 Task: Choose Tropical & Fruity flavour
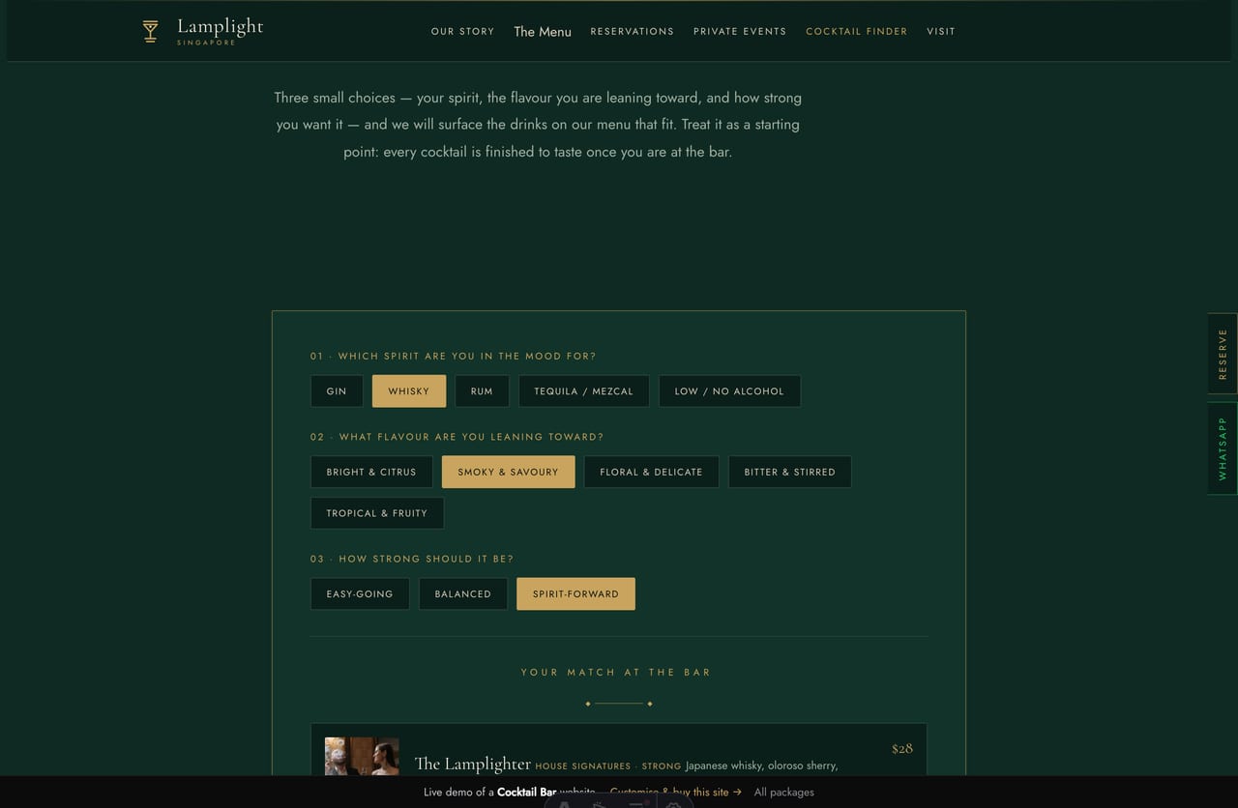click(377, 513)
